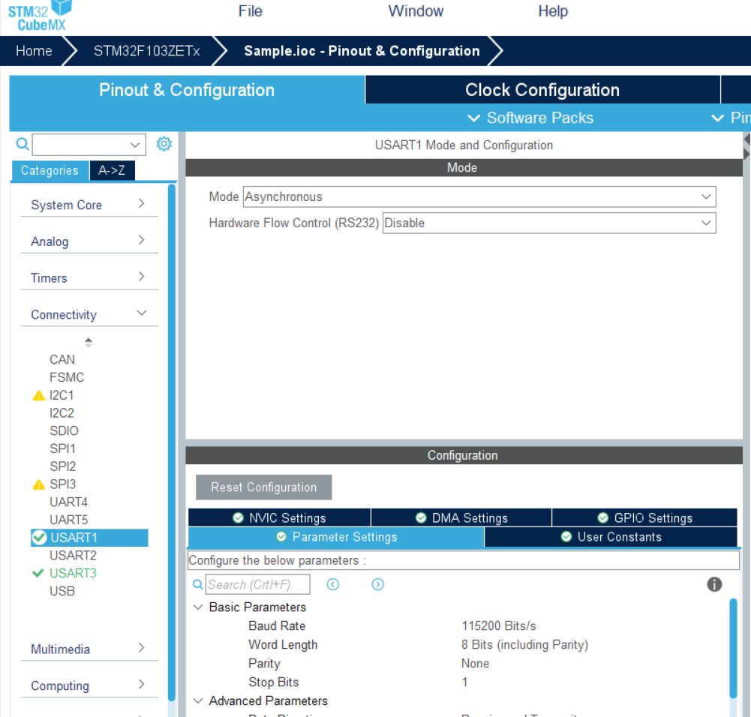This screenshot has height=717, width=751.
Task: Open the DMA Settings tab
Action: point(461,518)
